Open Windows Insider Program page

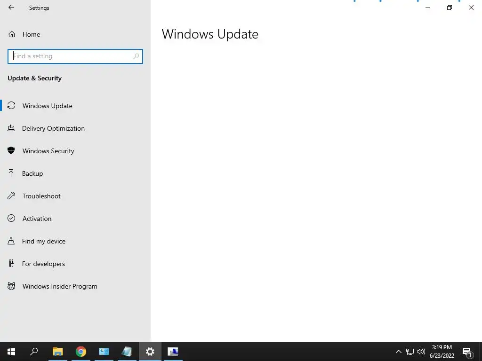[75, 286]
